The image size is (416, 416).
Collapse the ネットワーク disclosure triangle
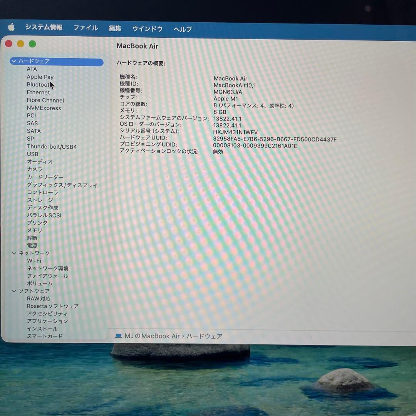[x=14, y=253]
